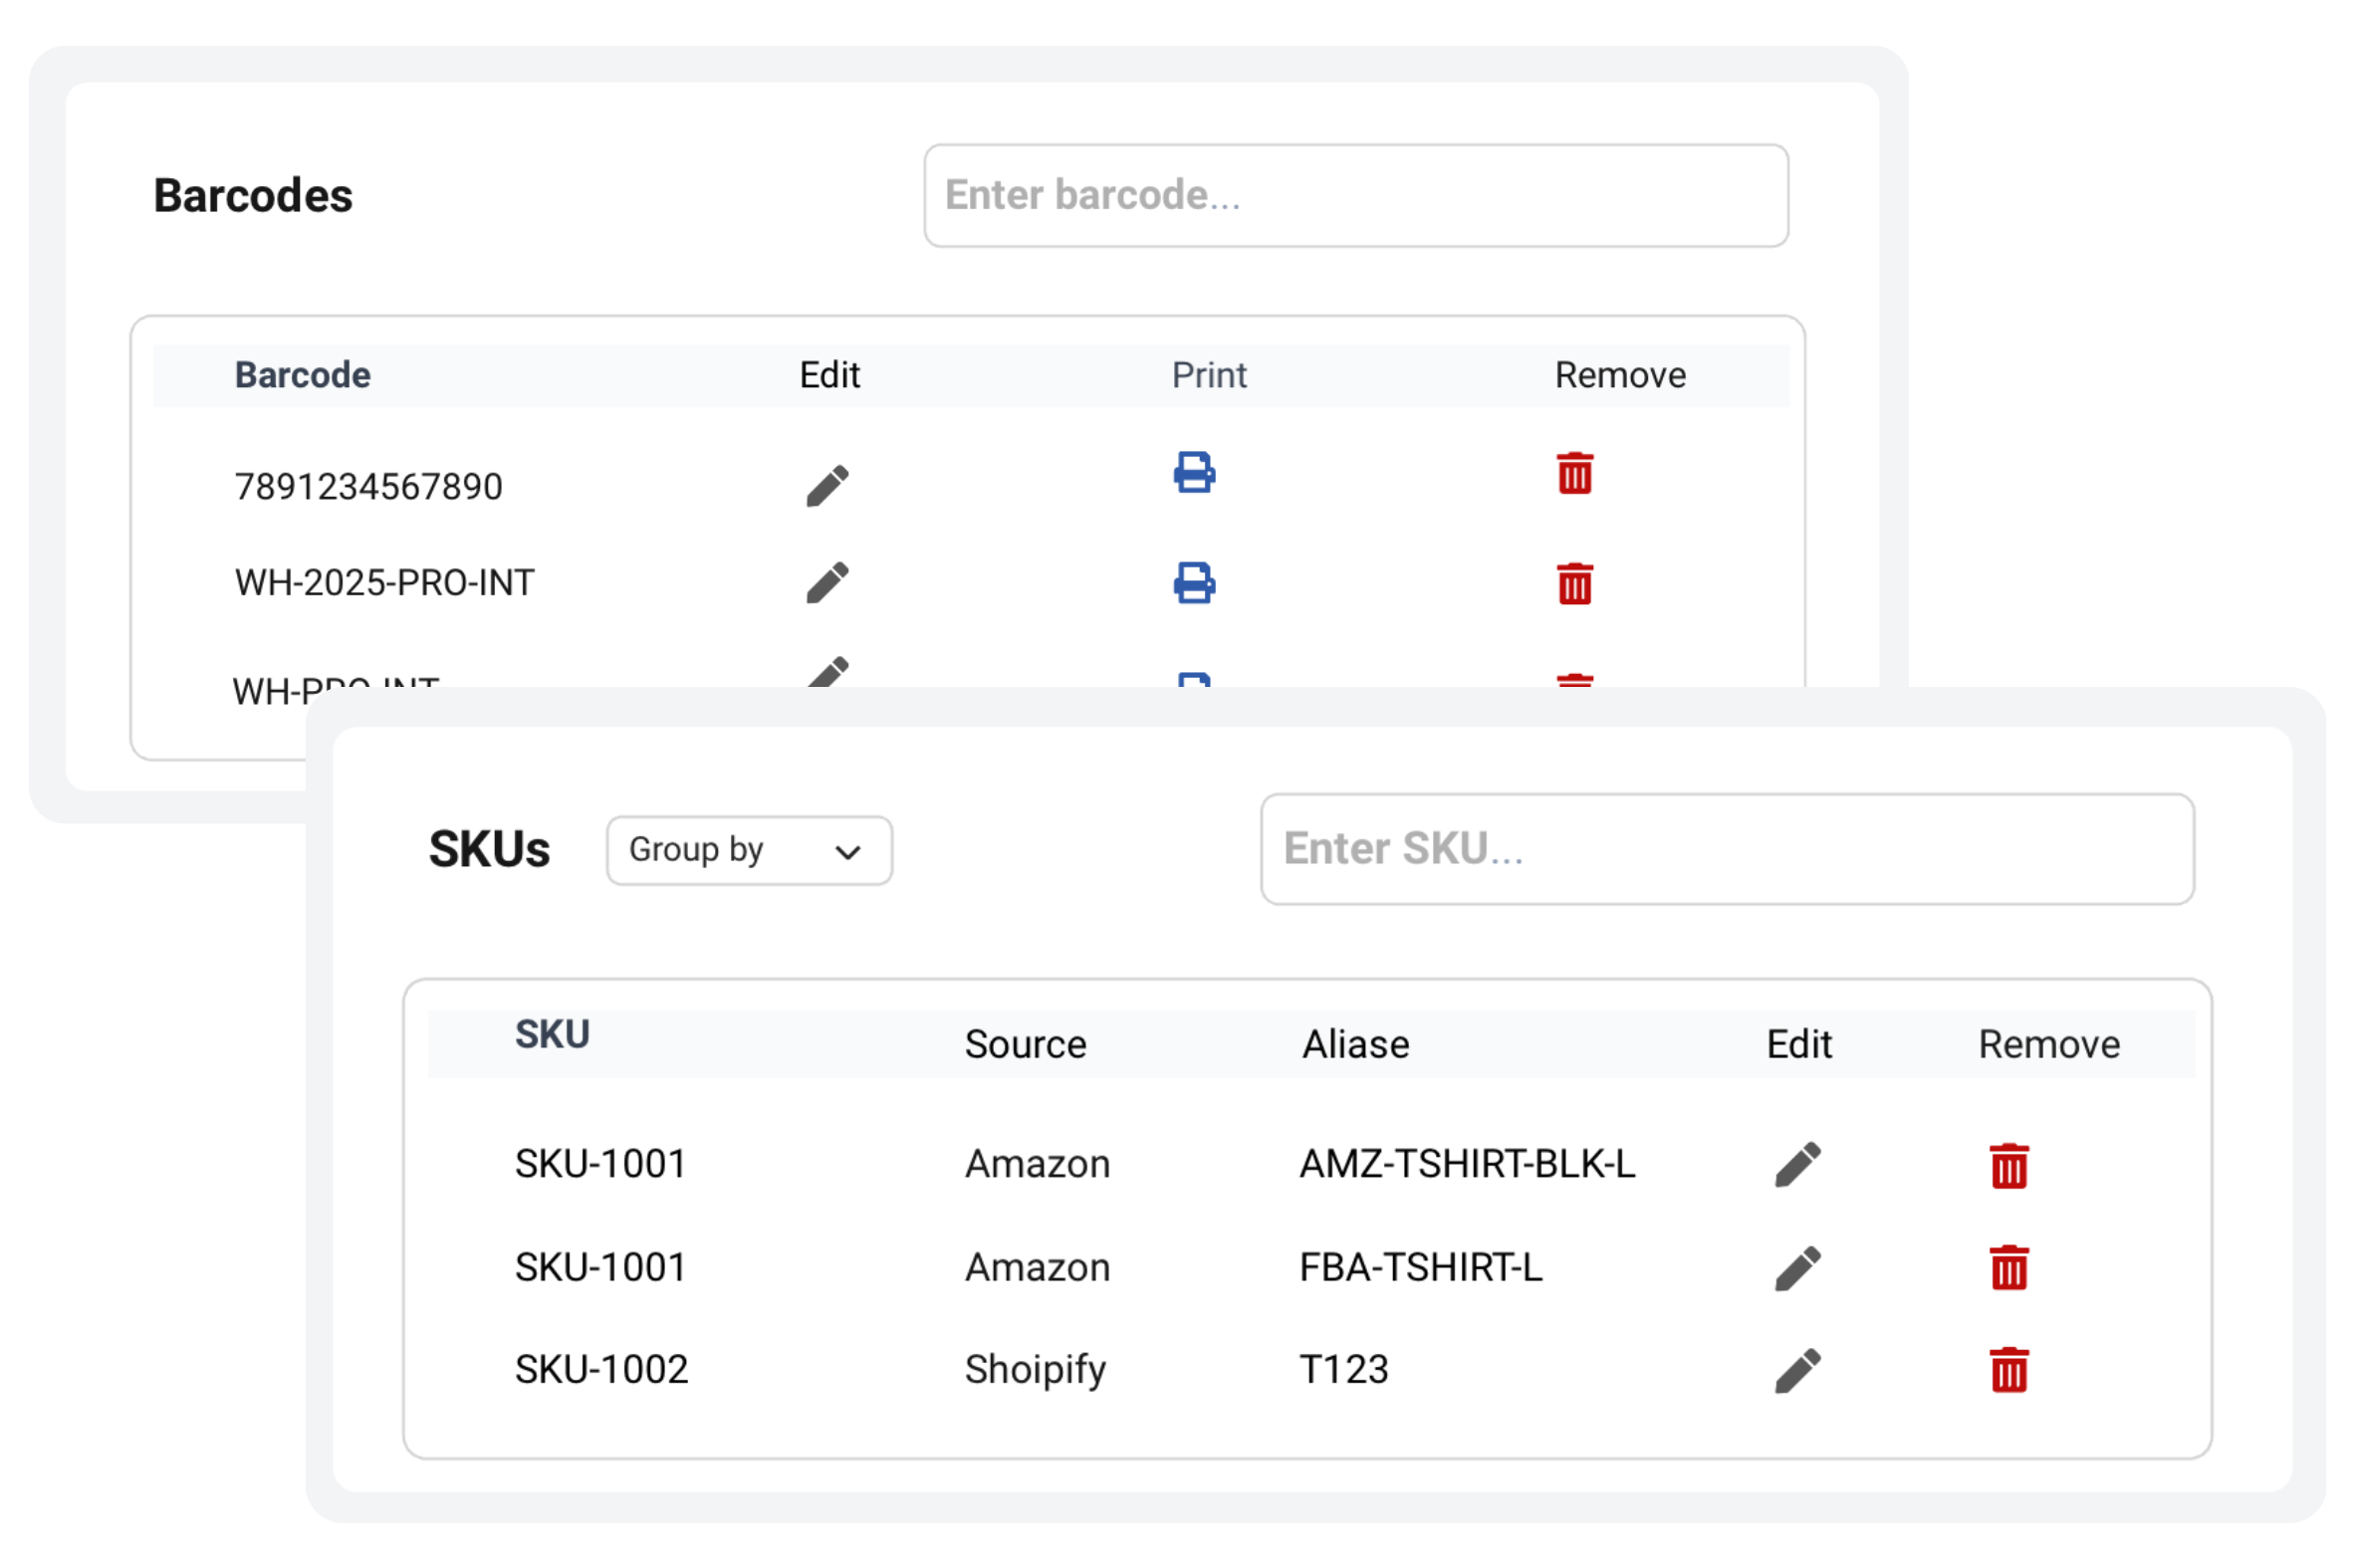
Task: Edit alias AMZ-TSHIRT-BLK-L row
Action: (1797, 1165)
